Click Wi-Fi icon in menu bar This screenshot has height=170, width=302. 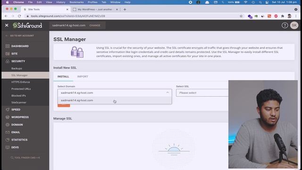(245, 2)
